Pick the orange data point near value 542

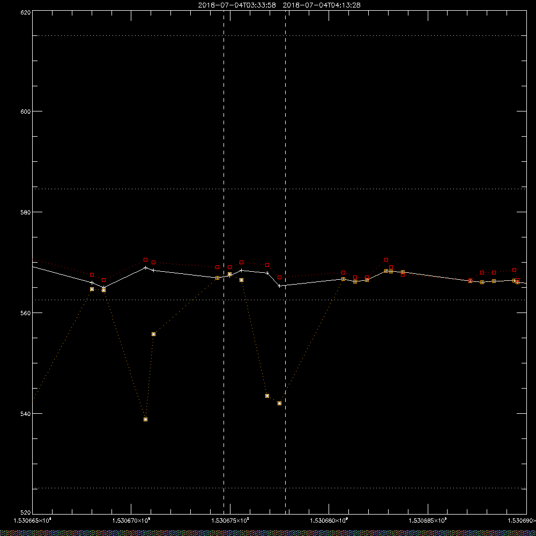coord(280,404)
